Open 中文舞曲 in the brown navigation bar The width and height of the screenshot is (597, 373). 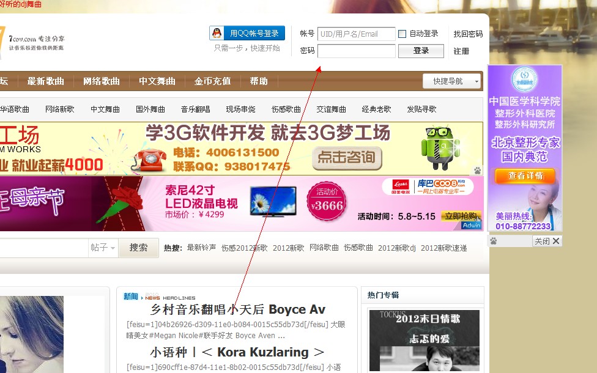[x=157, y=81]
